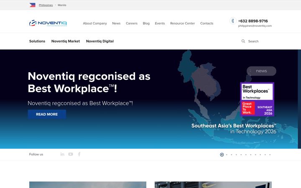Select the first active slider dot

coord(222,155)
